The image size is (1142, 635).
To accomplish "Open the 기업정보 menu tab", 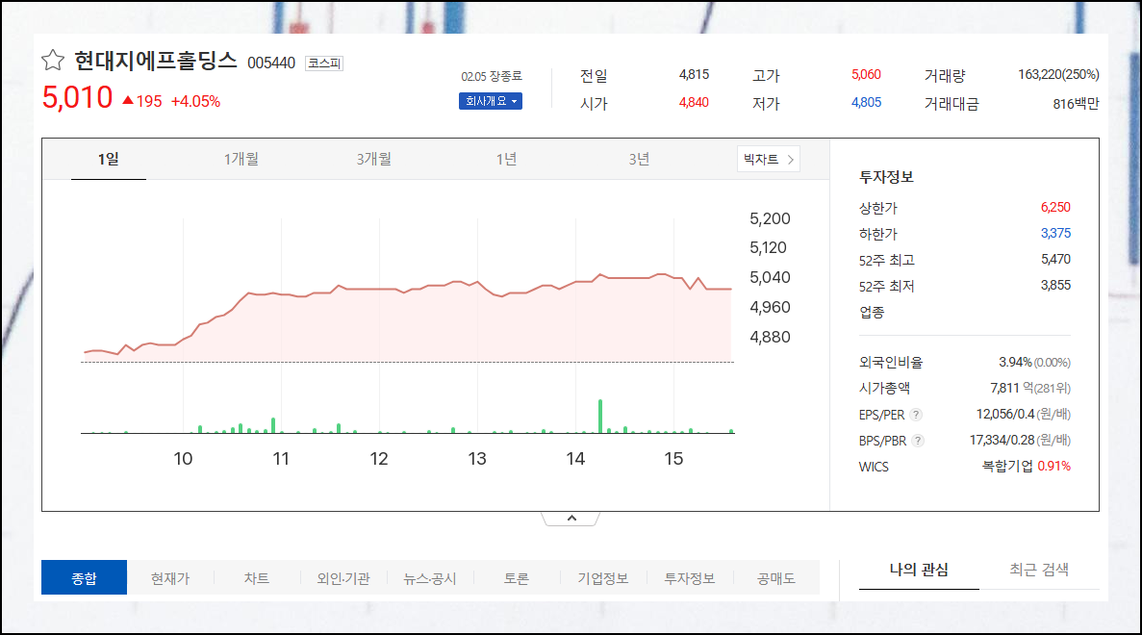I will coord(603,578).
